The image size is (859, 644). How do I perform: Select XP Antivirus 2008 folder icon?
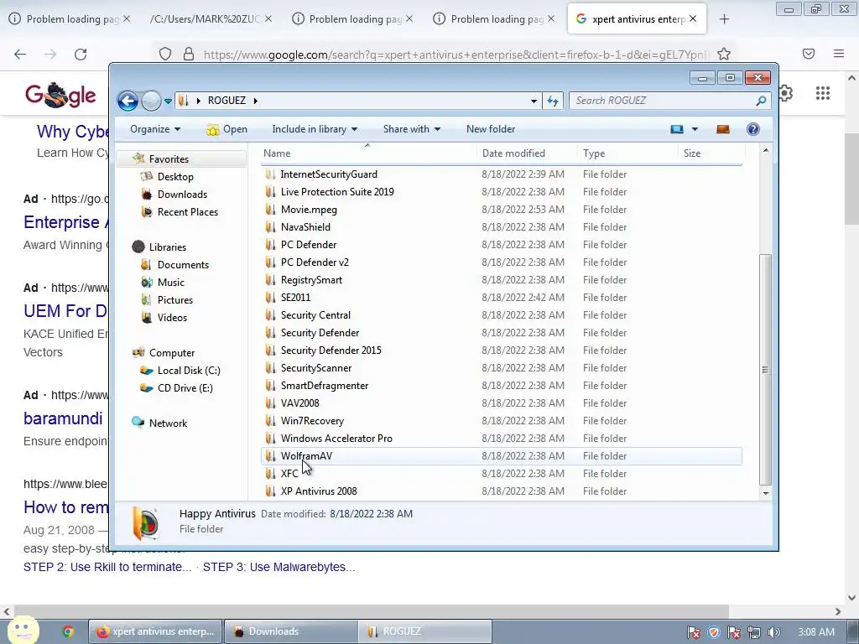tap(270, 491)
